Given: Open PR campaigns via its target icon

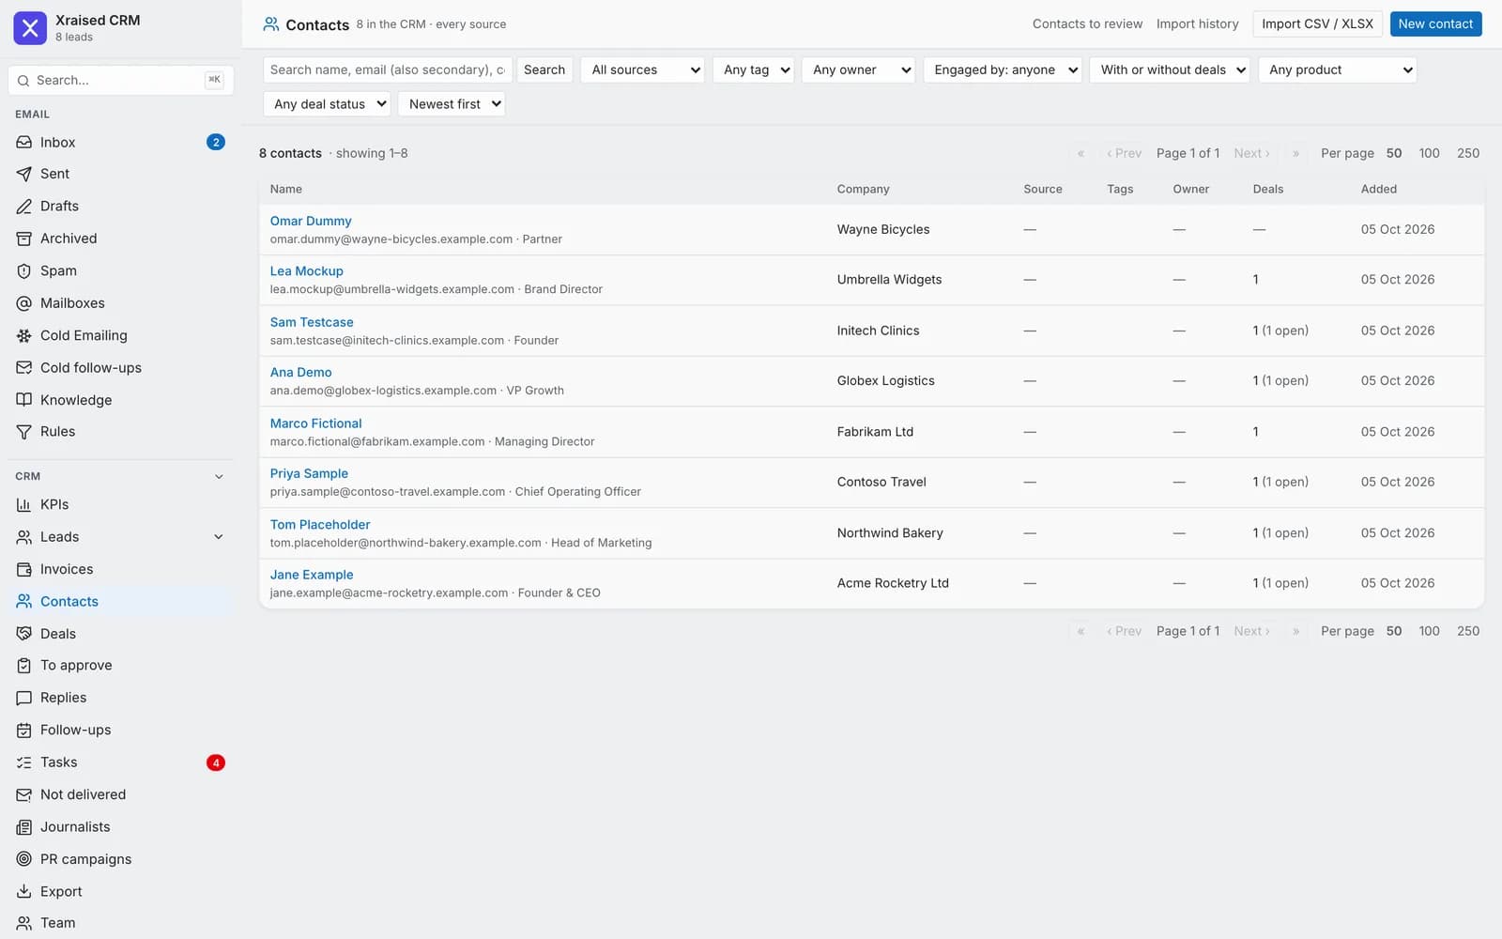Looking at the screenshot, I should point(24,859).
